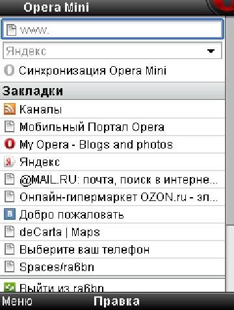Image resolution: width=234 pixels, height=310 pixels.
Task: Open Выберите ваш телефон bookmark
Action: click(x=112, y=250)
